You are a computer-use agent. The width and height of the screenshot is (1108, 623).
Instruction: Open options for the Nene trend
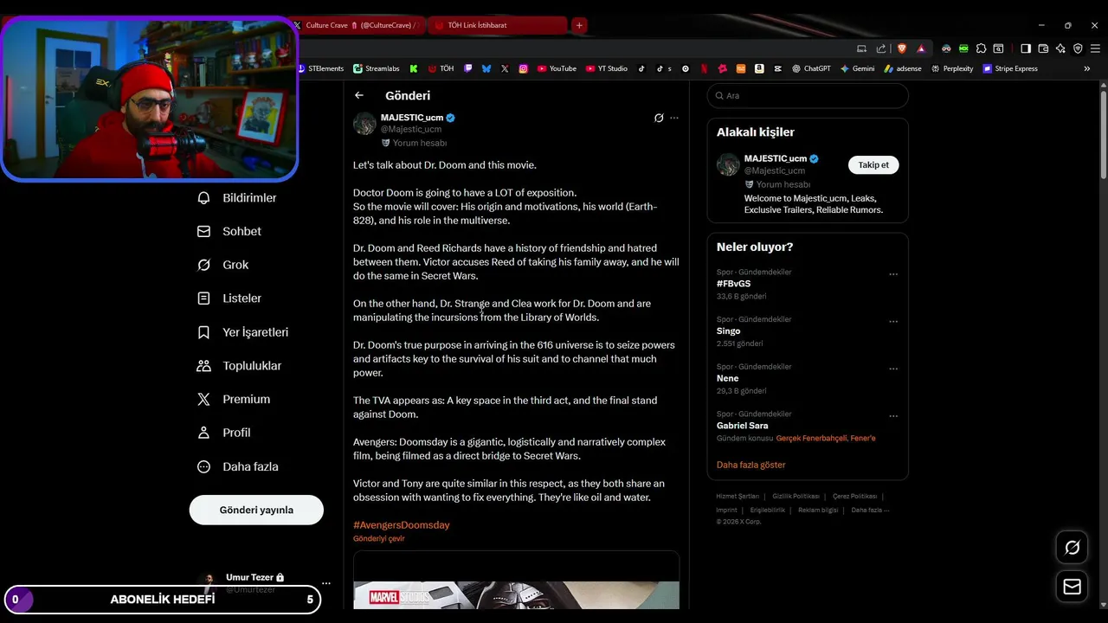click(x=893, y=369)
